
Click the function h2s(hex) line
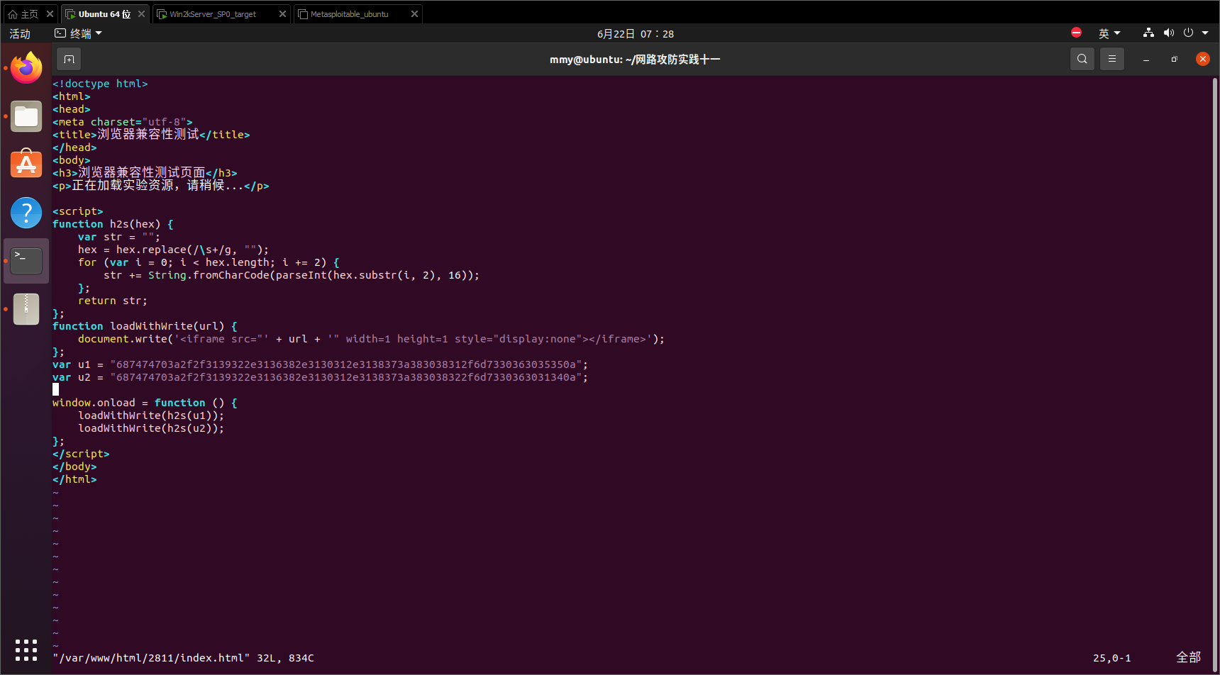113,224
